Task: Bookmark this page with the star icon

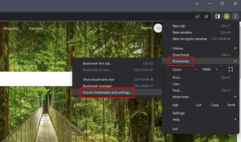Action: click(x=206, y=16)
